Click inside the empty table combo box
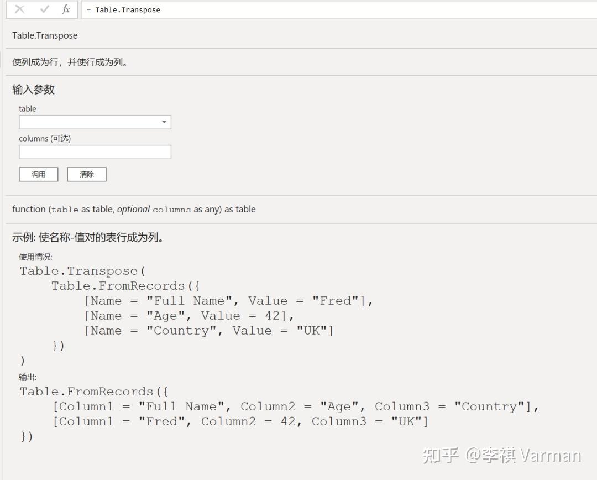Screen dimensions: 597x480 88,122
